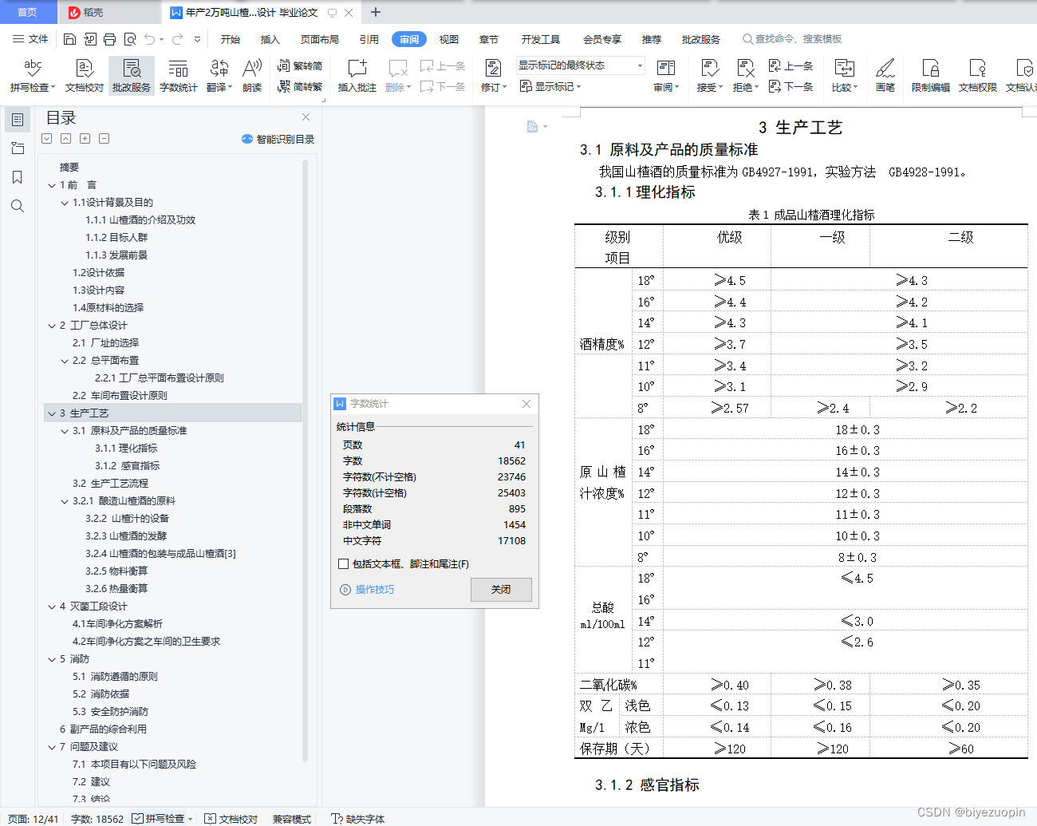Toggle 文档校对 in the status bar
The image size is (1037, 826).
click(231, 819)
